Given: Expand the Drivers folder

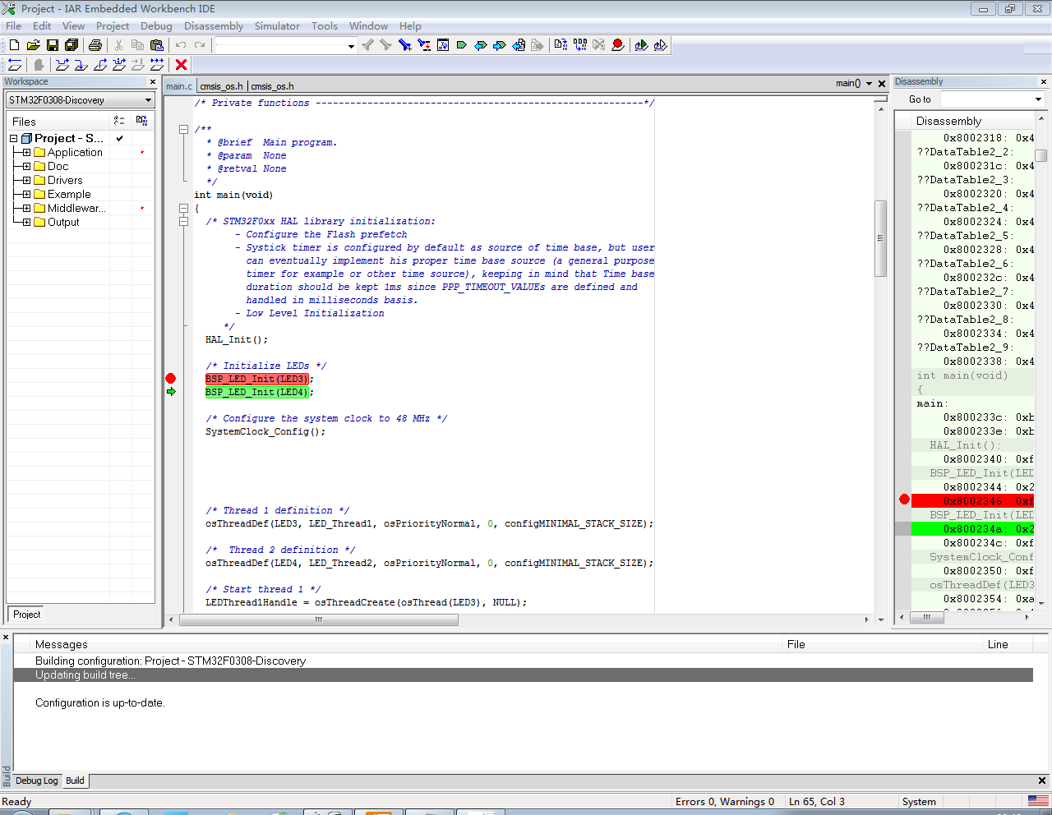Looking at the screenshot, I should (26, 180).
